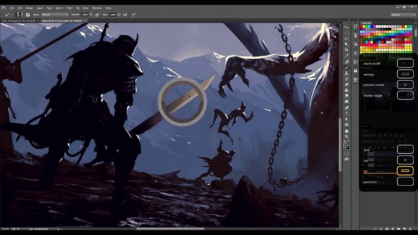Open status bar info arrow

point(58,229)
